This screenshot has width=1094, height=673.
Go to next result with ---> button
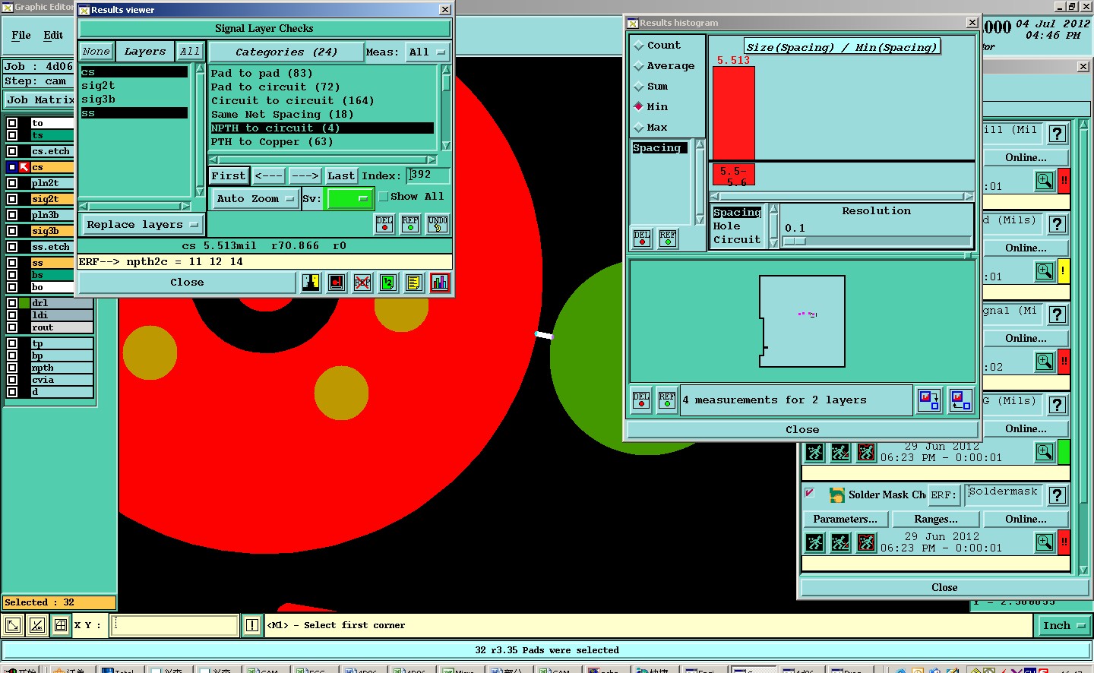(x=305, y=176)
